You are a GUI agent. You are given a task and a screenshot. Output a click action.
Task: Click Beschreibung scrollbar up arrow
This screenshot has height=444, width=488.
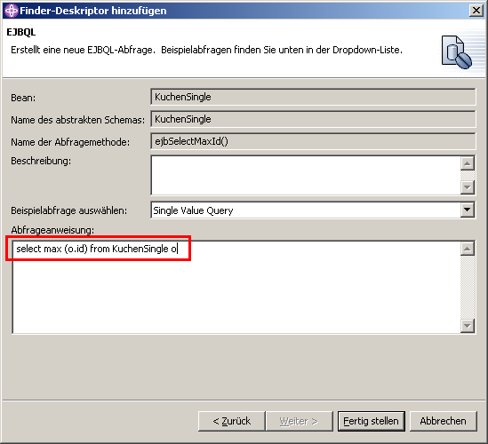[468, 163]
